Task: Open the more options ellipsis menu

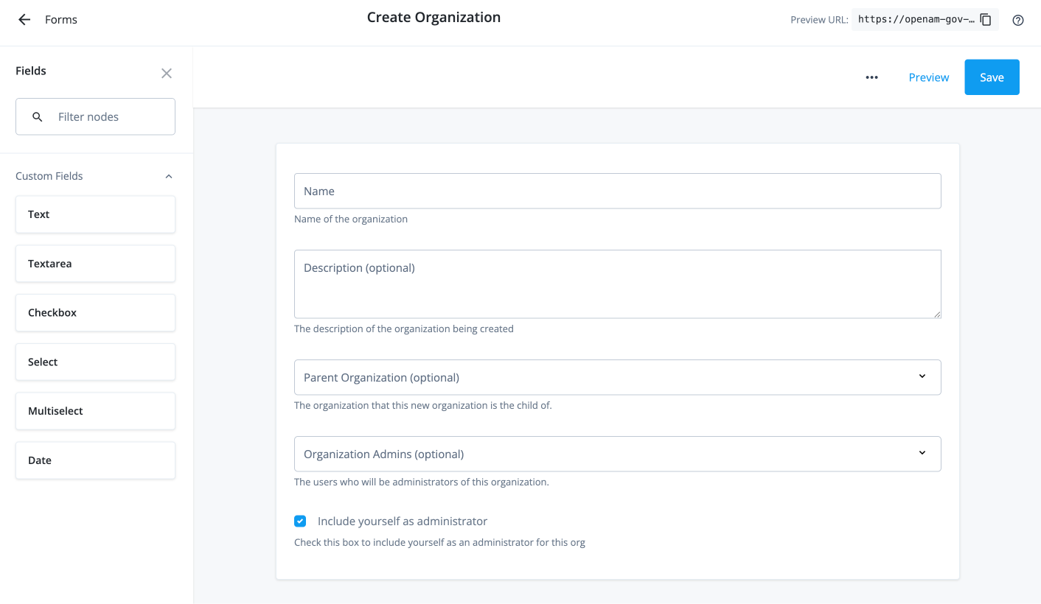Action: [872, 77]
